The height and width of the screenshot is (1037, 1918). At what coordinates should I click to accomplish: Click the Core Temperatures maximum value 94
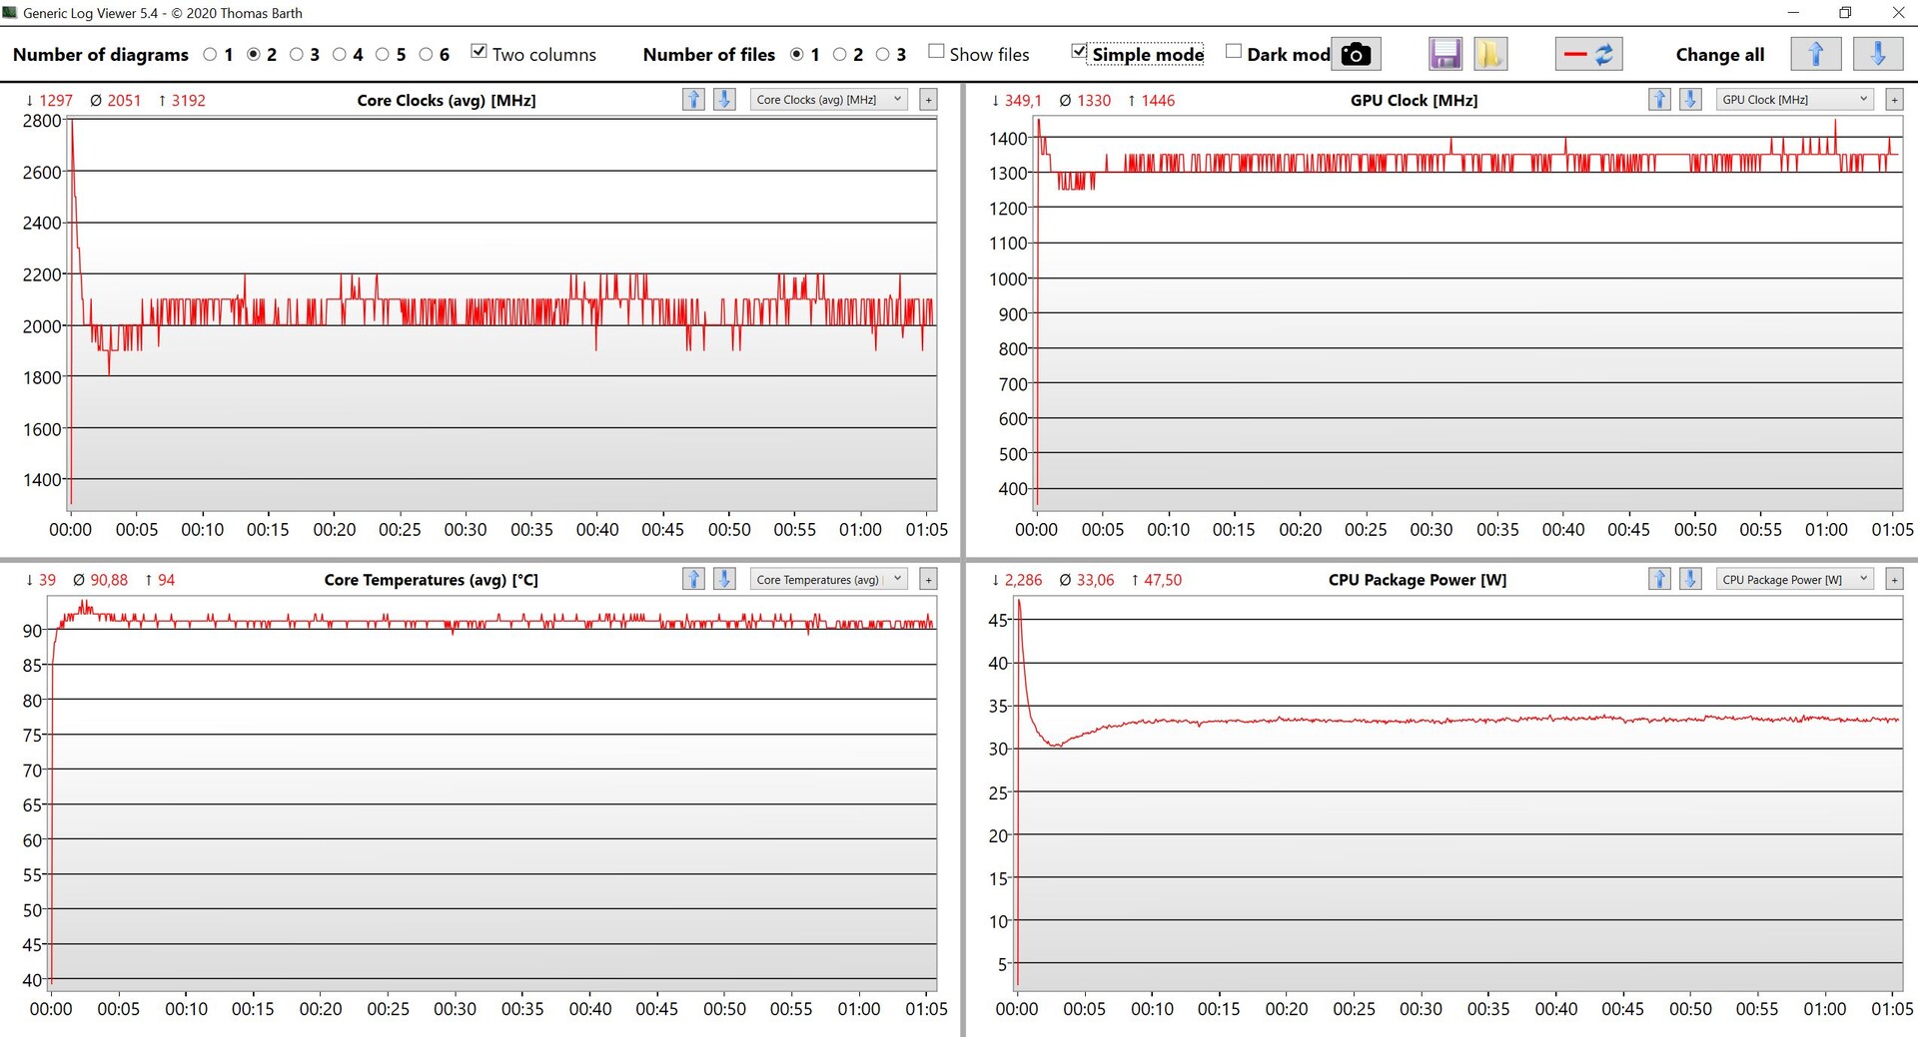[160, 580]
